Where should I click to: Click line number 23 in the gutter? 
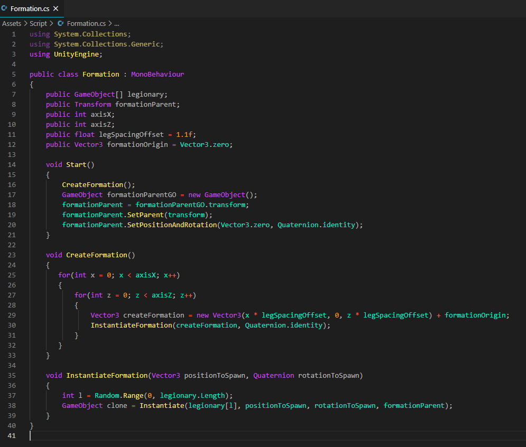12,255
